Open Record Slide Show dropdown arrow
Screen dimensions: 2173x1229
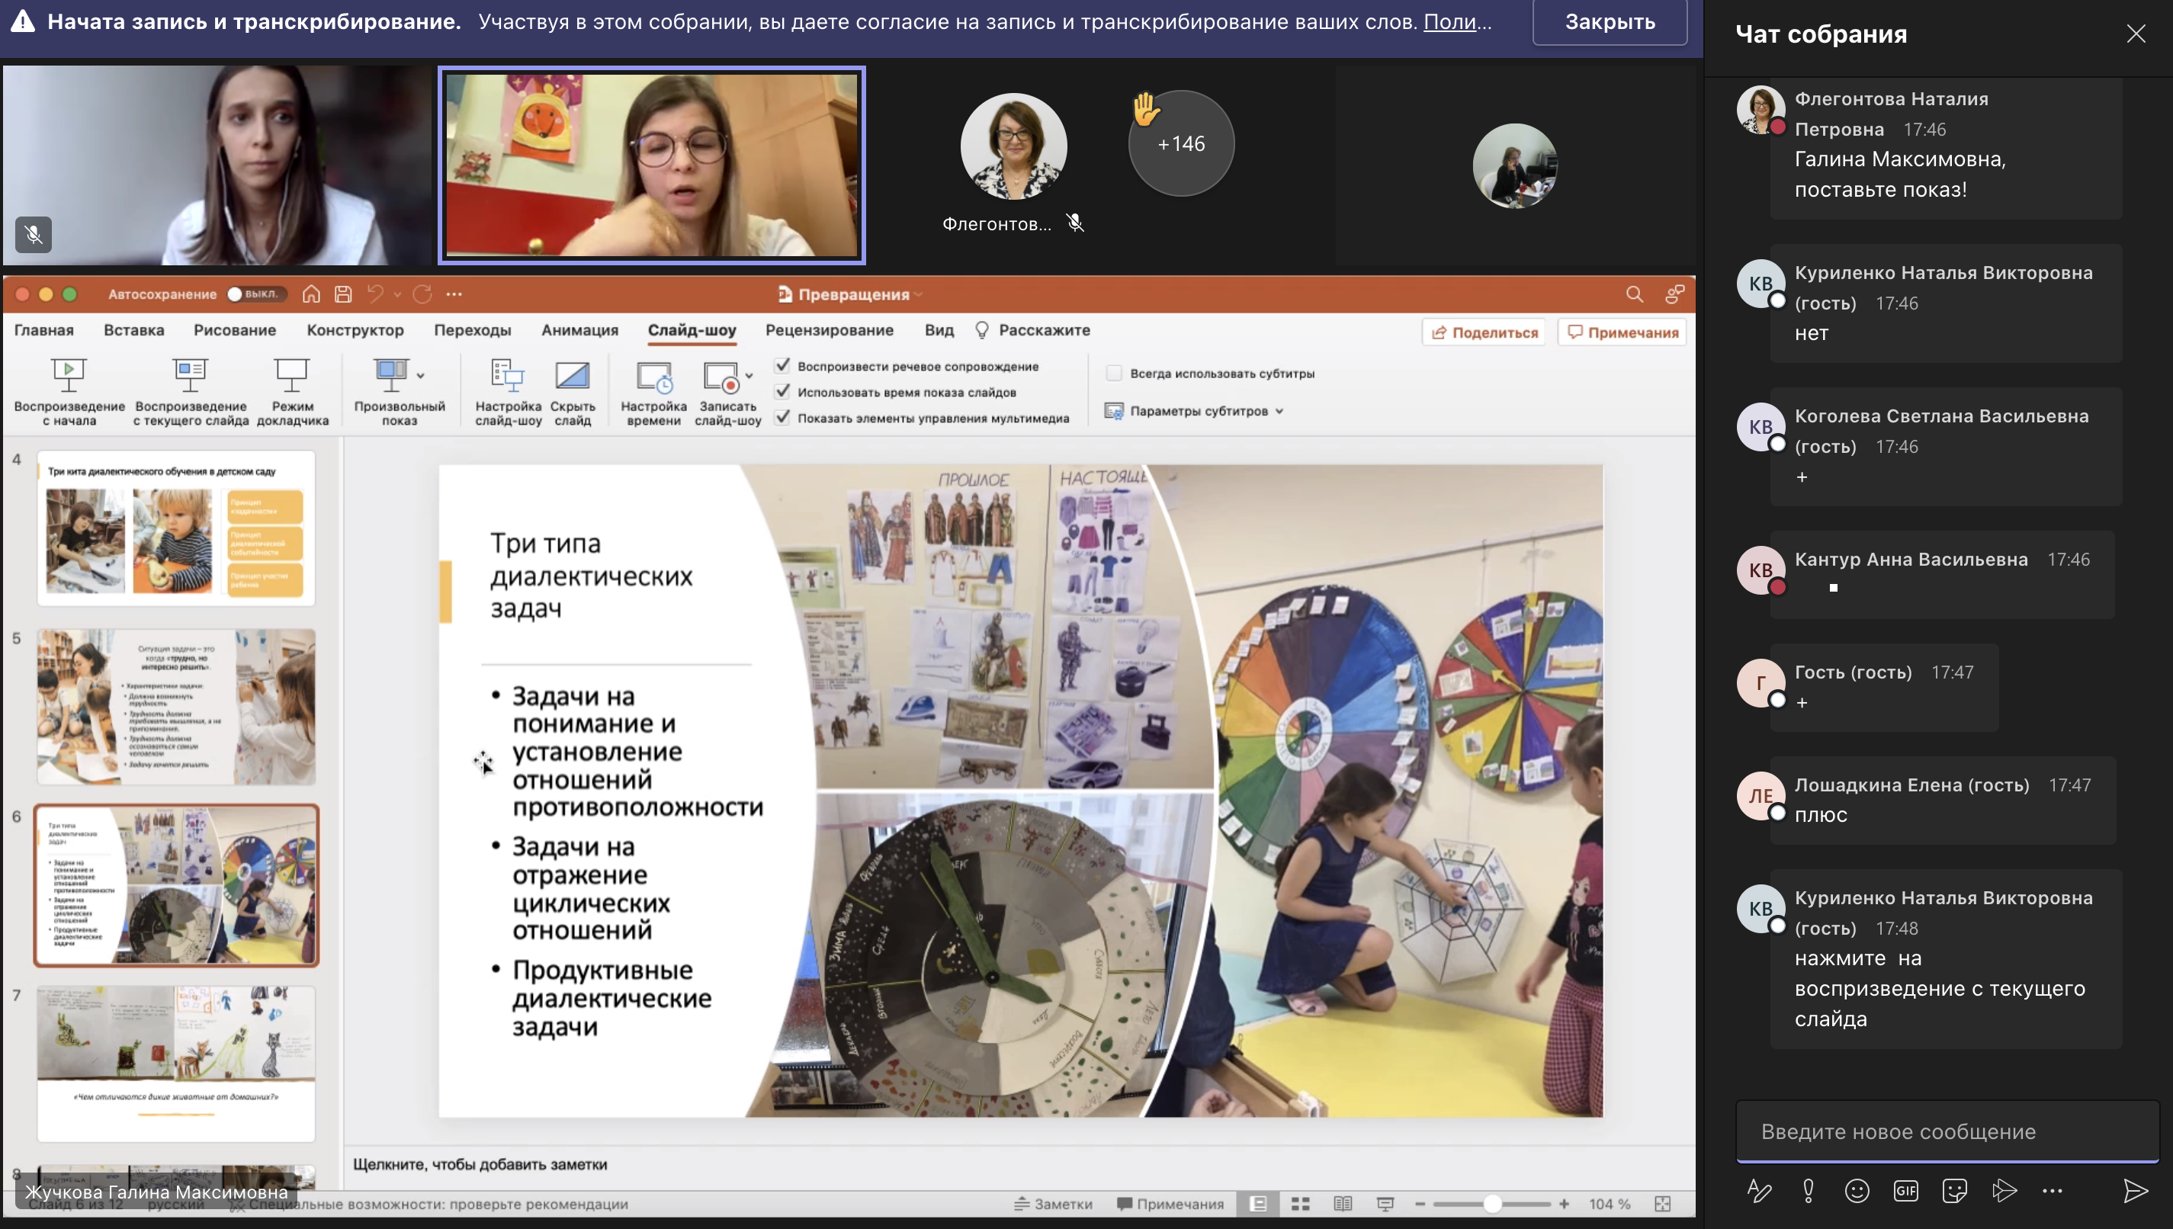click(749, 375)
